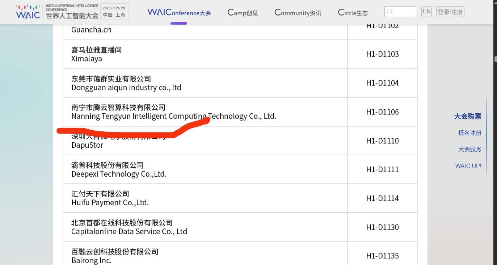
Task: Select booth number H1-D1104
Action: click(x=382, y=83)
